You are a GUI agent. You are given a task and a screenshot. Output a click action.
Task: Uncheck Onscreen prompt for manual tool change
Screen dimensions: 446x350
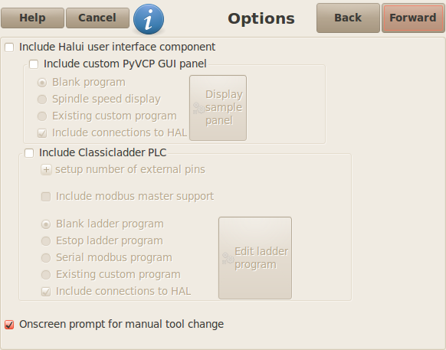[x=9, y=325]
